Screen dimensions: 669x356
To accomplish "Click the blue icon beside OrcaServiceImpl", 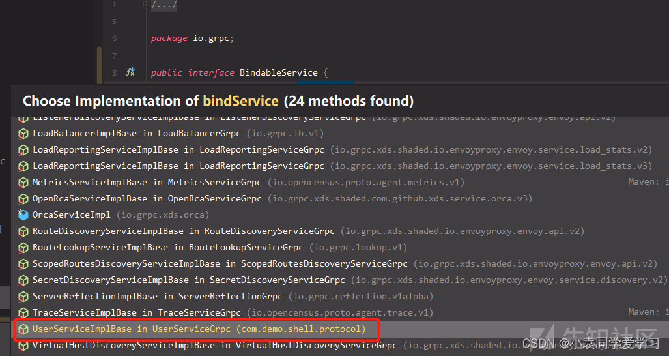I will [23, 215].
